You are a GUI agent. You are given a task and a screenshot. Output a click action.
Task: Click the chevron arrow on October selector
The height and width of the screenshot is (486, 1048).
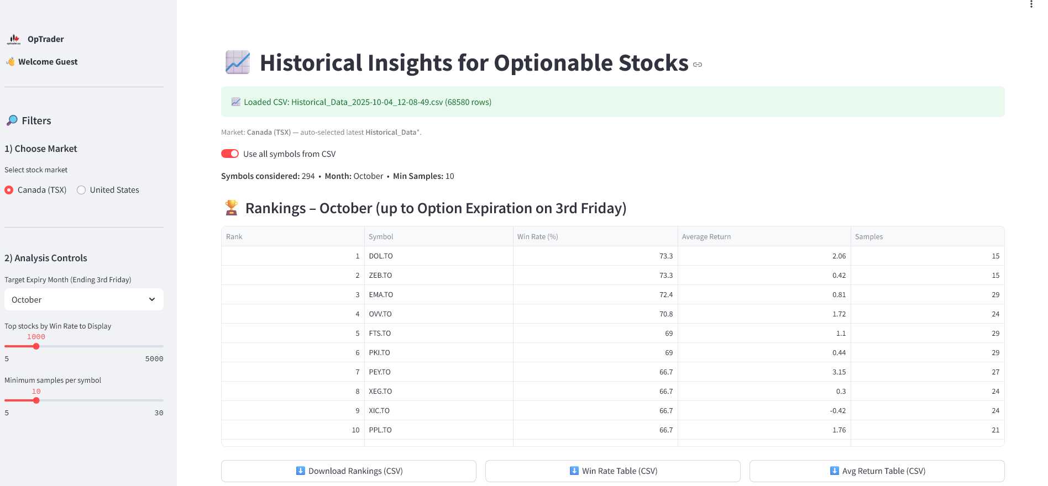click(x=152, y=299)
